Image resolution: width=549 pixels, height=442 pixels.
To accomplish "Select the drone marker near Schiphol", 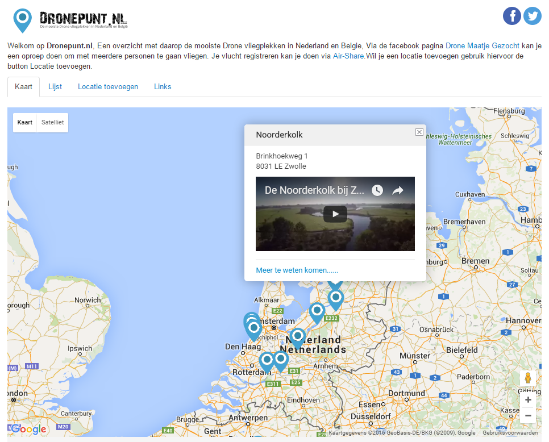I will pos(254,330).
